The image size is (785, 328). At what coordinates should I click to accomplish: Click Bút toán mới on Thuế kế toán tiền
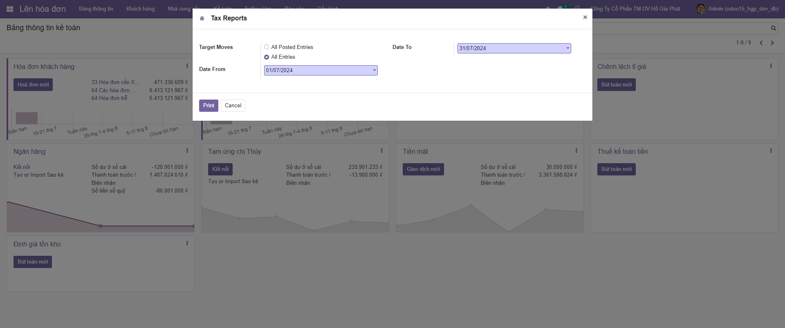(616, 169)
